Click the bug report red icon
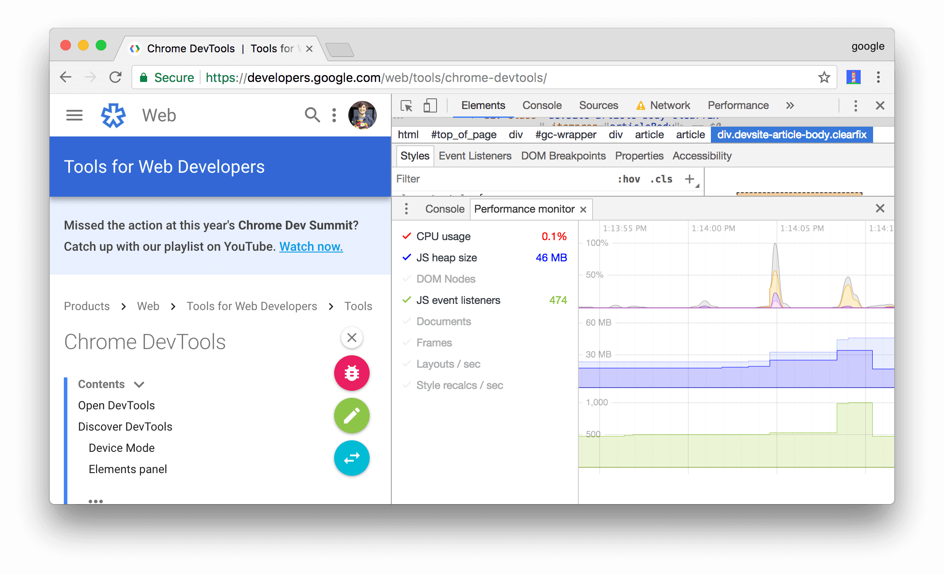 point(352,373)
